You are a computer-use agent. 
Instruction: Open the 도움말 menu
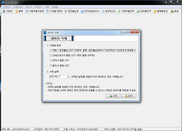(x=56, y=6)
